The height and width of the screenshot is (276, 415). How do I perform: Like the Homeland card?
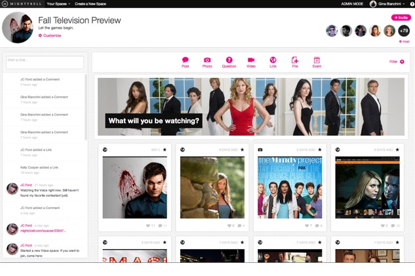[382, 226]
